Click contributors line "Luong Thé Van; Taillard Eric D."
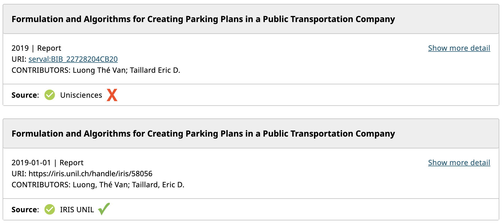Viewport: 504px width, 223px height. (x=96, y=70)
